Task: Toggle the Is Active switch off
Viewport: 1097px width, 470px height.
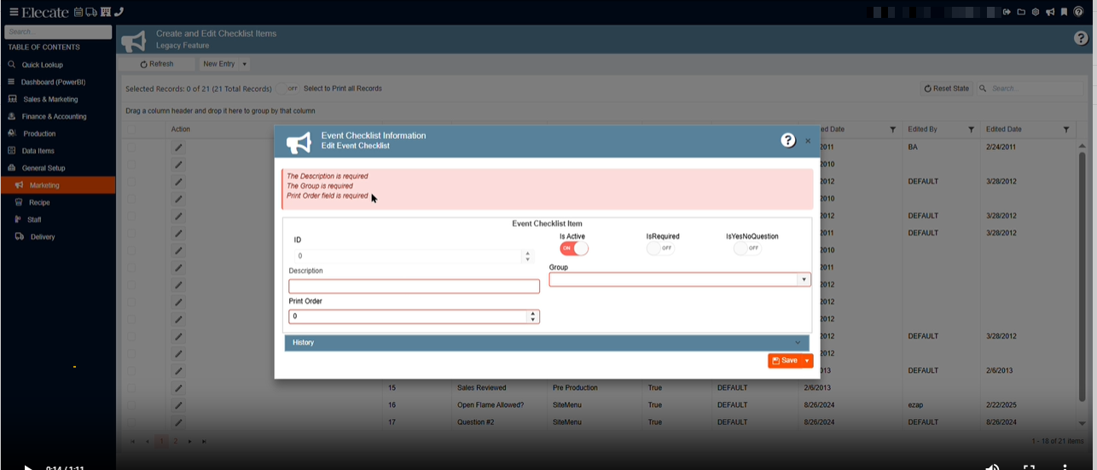Action: [574, 248]
